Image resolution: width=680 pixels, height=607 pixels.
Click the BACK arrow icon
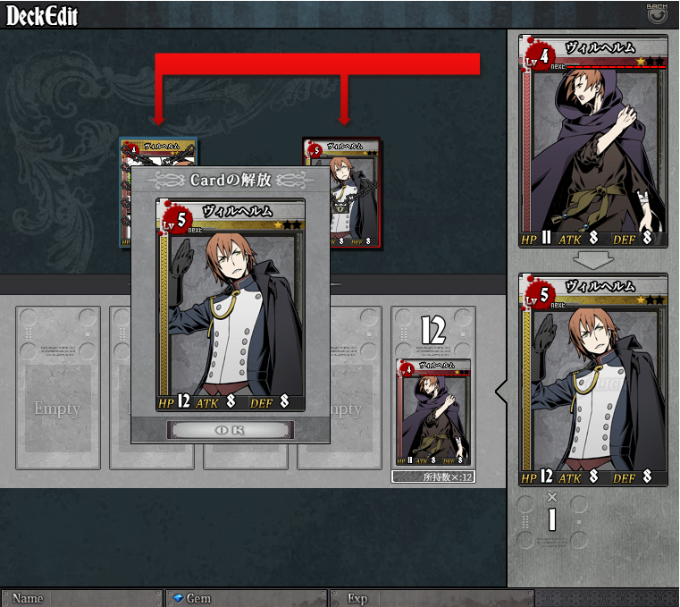657,13
